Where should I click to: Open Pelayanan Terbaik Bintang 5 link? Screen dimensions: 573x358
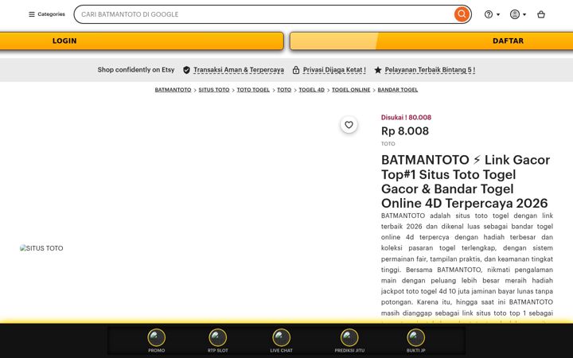430,70
